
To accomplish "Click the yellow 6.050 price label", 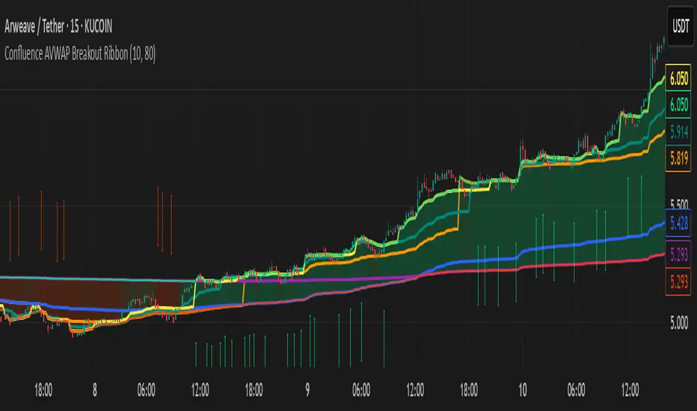I will pos(678,78).
